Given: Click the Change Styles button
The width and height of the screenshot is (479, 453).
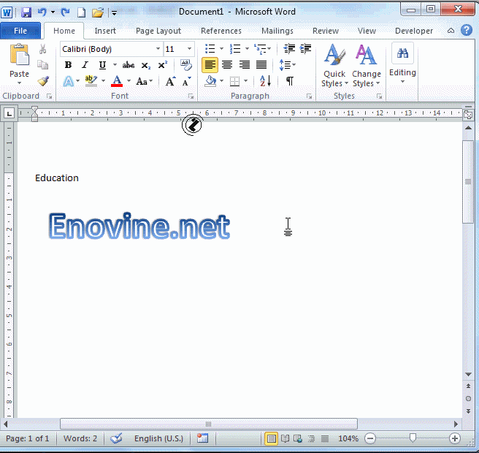Looking at the screenshot, I should pyautogui.click(x=366, y=66).
